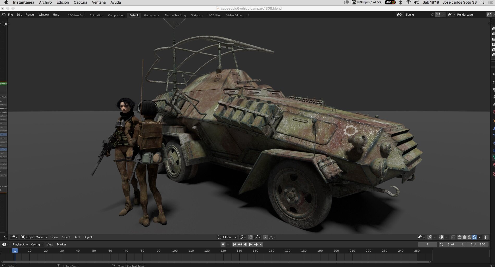Click the timeline Marker menu
Image resolution: width=495 pixels, height=267 pixels.
pyautogui.click(x=61, y=244)
